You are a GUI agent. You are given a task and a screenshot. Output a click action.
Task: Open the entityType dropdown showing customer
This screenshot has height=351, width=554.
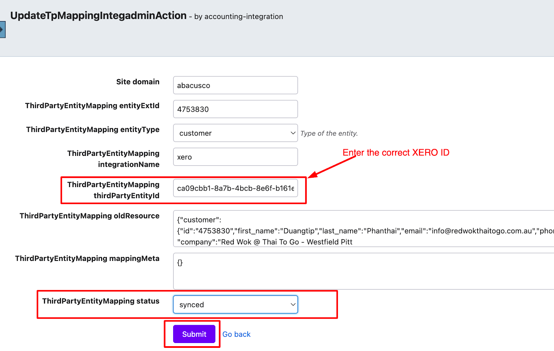pos(235,133)
